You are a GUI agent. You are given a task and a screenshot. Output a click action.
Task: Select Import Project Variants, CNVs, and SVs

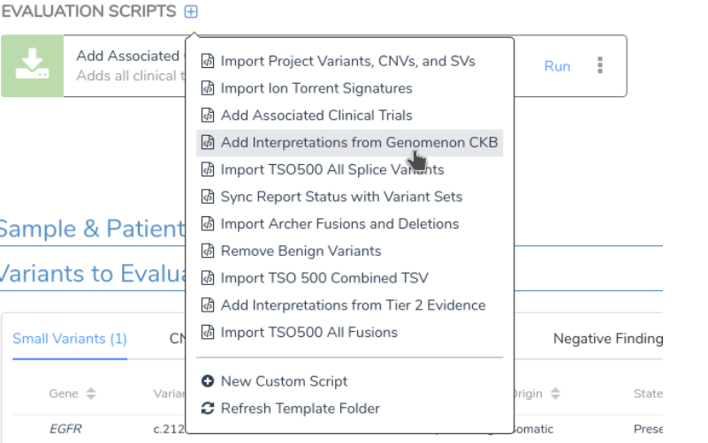[x=347, y=61]
